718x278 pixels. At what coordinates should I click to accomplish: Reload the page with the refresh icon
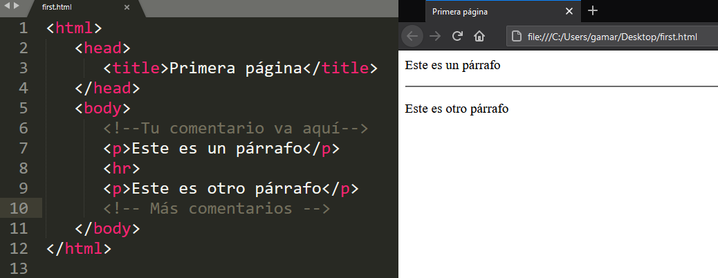click(x=457, y=36)
